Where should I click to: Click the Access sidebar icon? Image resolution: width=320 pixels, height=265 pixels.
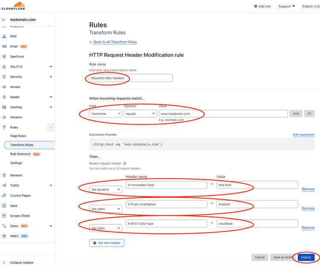coord(4,87)
